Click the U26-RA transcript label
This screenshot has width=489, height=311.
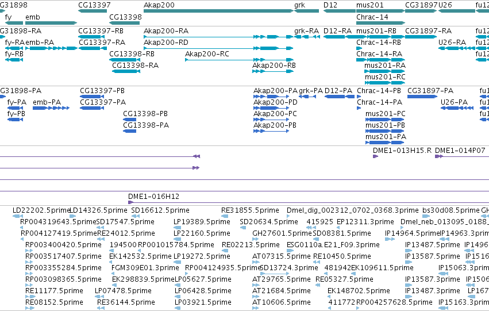pyautogui.click(x=452, y=43)
